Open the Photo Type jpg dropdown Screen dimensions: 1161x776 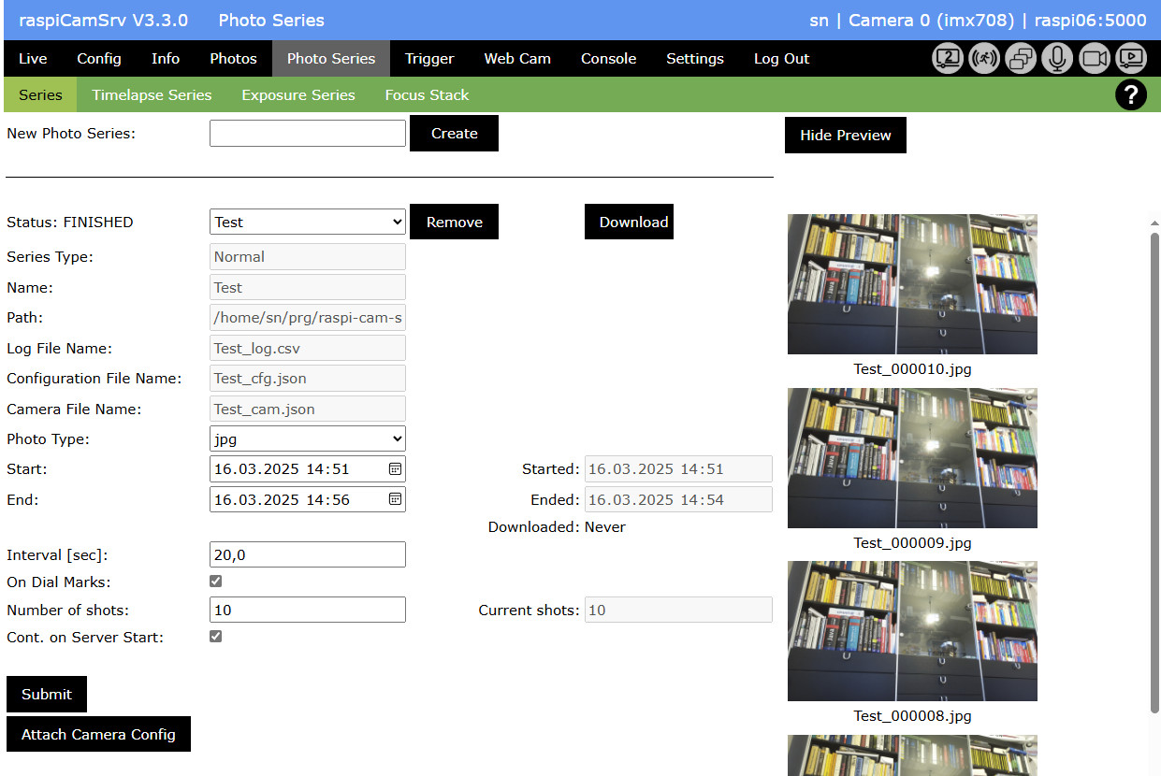pyautogui.click(x=307, y=438)
